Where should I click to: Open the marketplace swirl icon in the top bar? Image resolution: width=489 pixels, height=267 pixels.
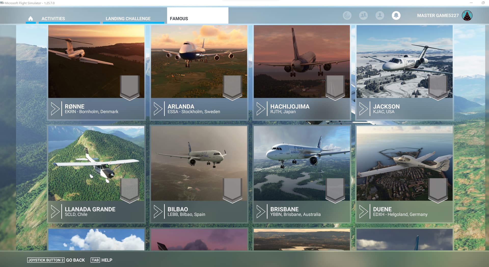pyautogui.click(x=347, y=16)
